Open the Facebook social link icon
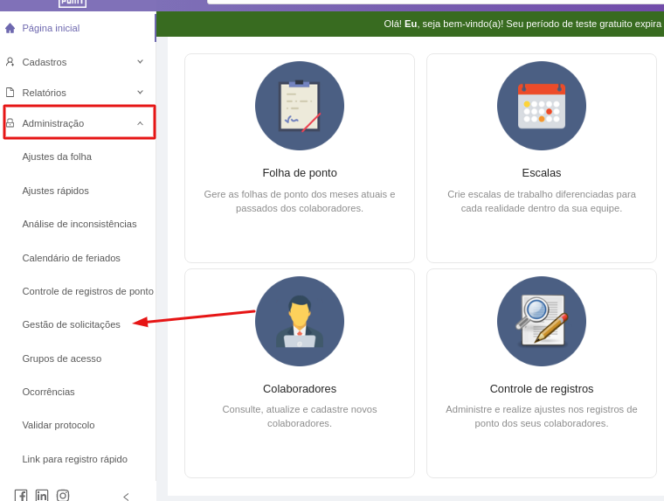 [x=21, y=496]
